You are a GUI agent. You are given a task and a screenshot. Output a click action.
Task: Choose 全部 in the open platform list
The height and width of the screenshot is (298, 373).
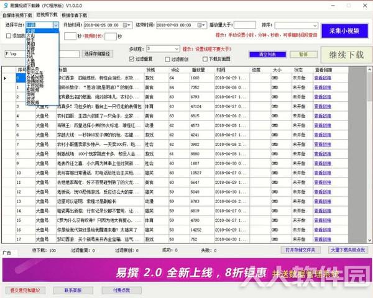point(42,31)
